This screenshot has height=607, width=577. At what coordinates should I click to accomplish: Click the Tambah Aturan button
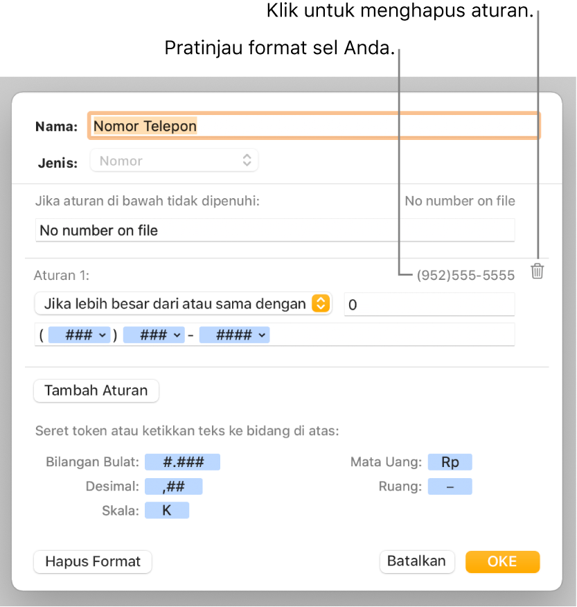point(96,391)
